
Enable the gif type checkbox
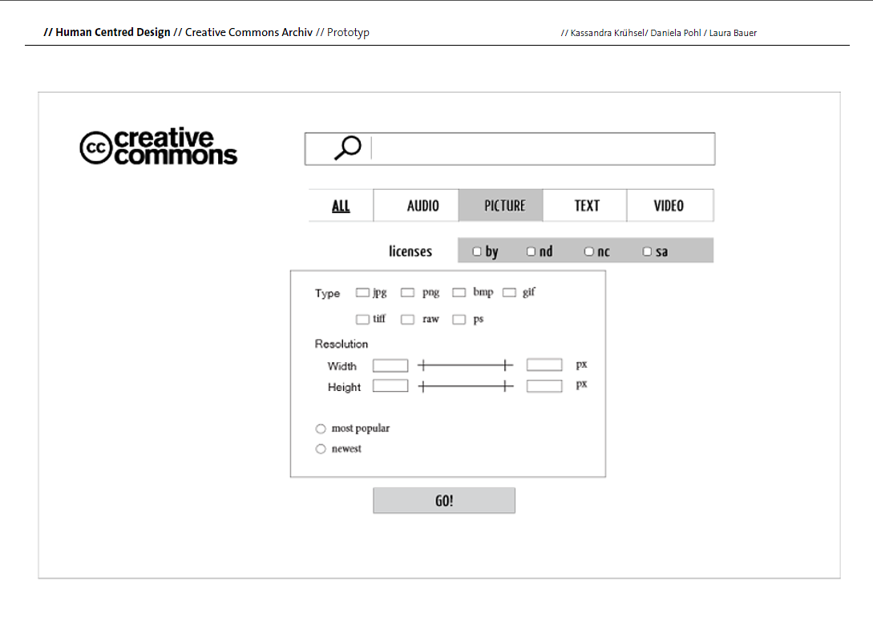[509, 292]
